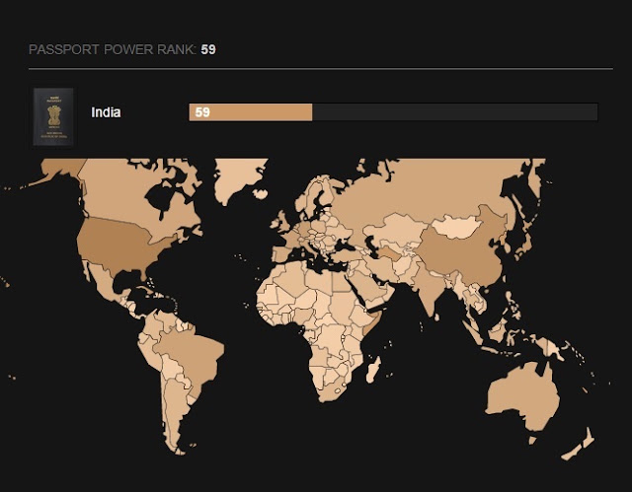632x492 pixels.
Task: Click Madagascar island on the map
Action: click(x=373, y=370)
